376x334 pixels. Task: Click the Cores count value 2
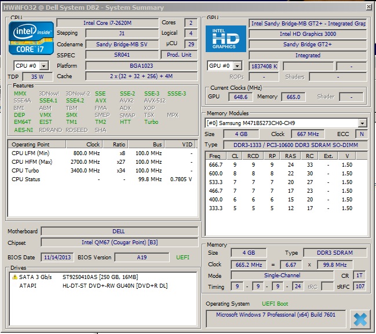click(191, 23)
